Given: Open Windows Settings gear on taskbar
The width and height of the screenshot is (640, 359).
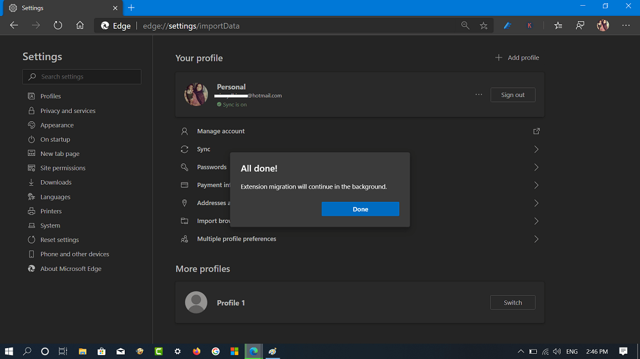Looking at the screenshot, I should 177,351.
